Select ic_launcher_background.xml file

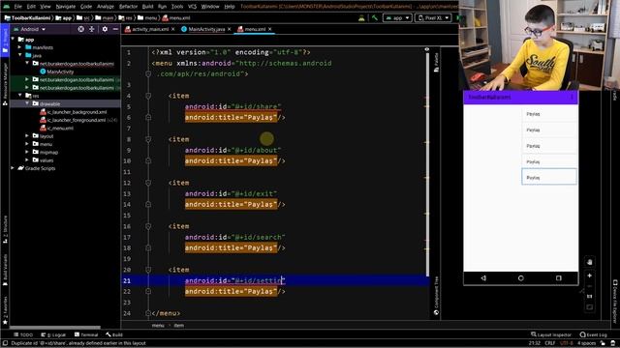77,112
